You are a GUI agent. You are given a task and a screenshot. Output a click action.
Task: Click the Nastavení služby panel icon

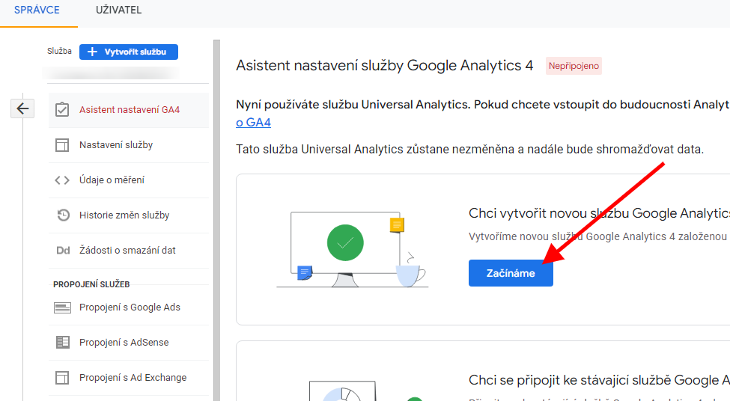coord(63,145)
